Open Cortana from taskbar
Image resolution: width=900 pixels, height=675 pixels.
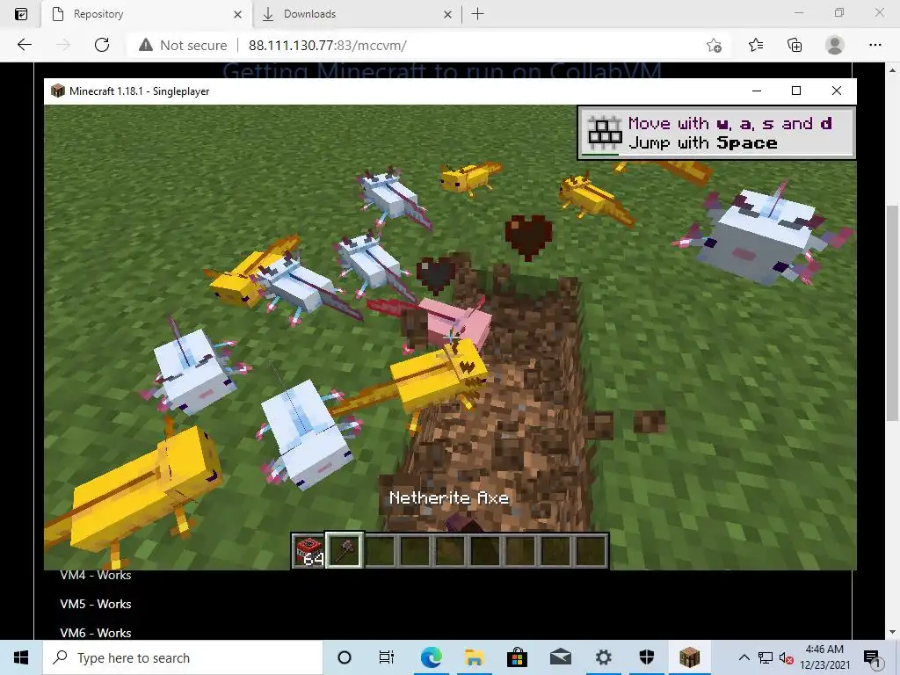[x=345, y=657]
